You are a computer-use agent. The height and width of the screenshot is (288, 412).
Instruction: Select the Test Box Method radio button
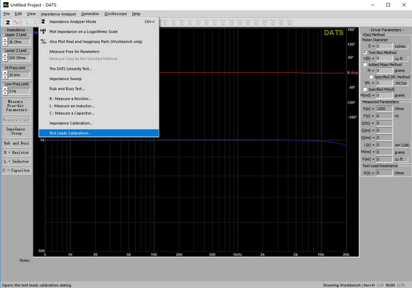coord(365,52)
